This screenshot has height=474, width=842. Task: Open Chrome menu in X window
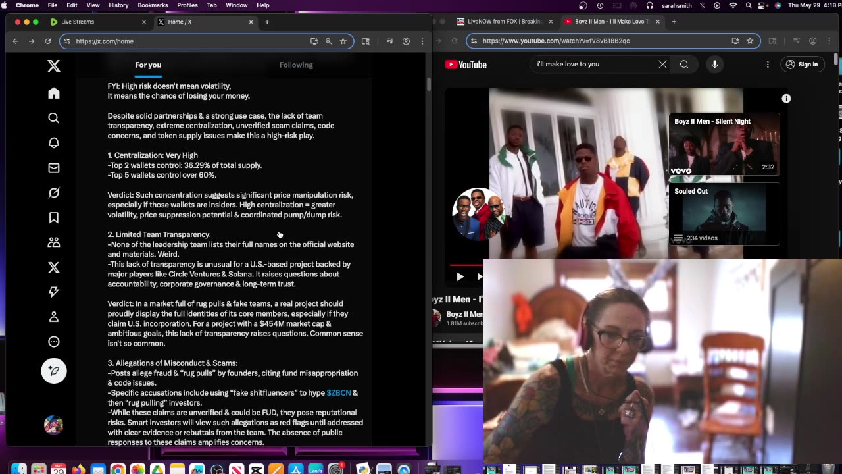click(x=422, y=41)
